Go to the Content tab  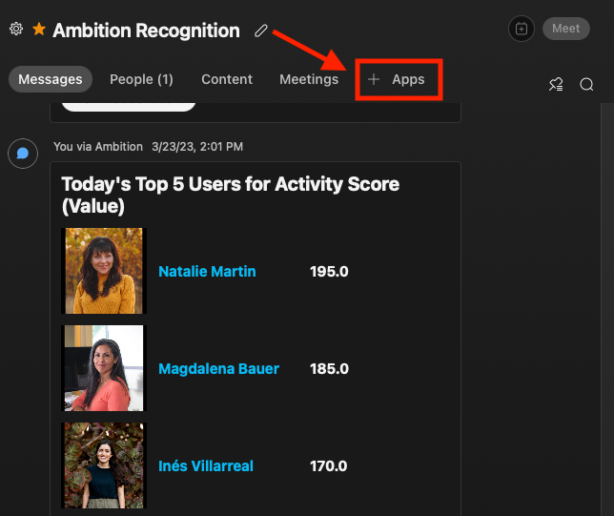pyautogui.click(x=227, y=79)
